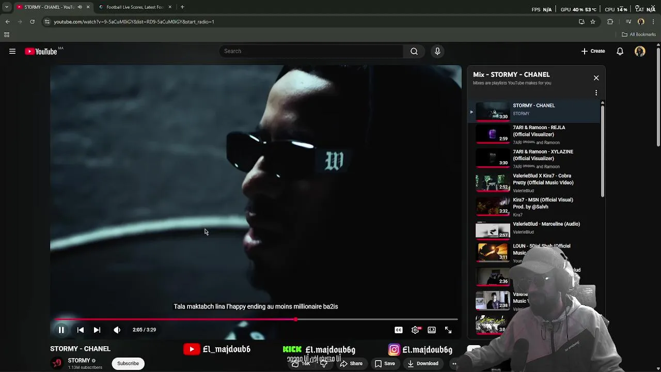The width and height of the screenshot is (661, 372).
Task: Click the search magnifier button
Action: tap(414, 51)
